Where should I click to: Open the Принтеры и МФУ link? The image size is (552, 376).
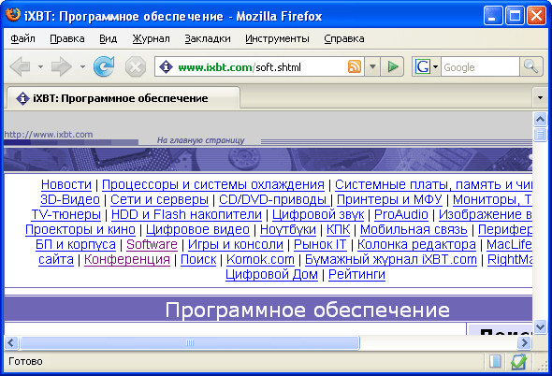click(x=389, y=199)
